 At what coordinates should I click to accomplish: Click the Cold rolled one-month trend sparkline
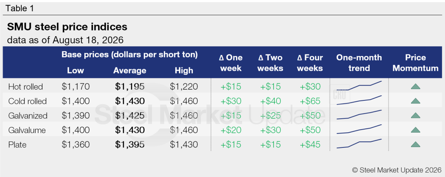[359, 100]
